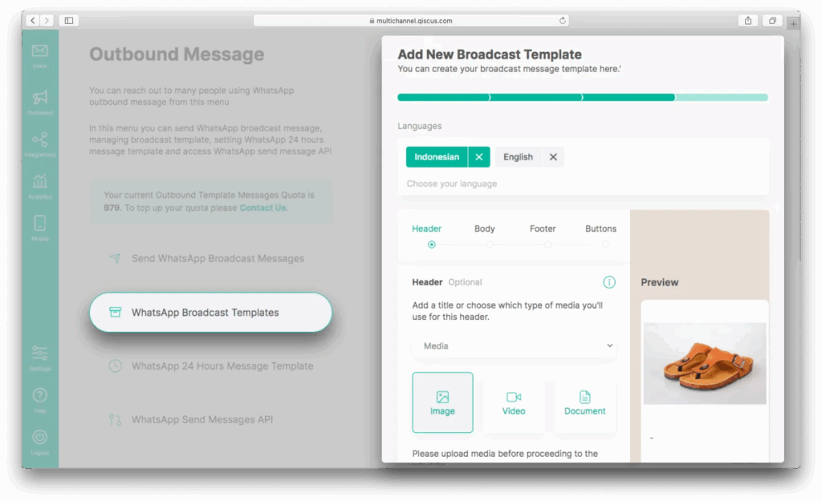Select the Footer step radio circle
This screenshot has height=501, width=822.
pos(547,244)
